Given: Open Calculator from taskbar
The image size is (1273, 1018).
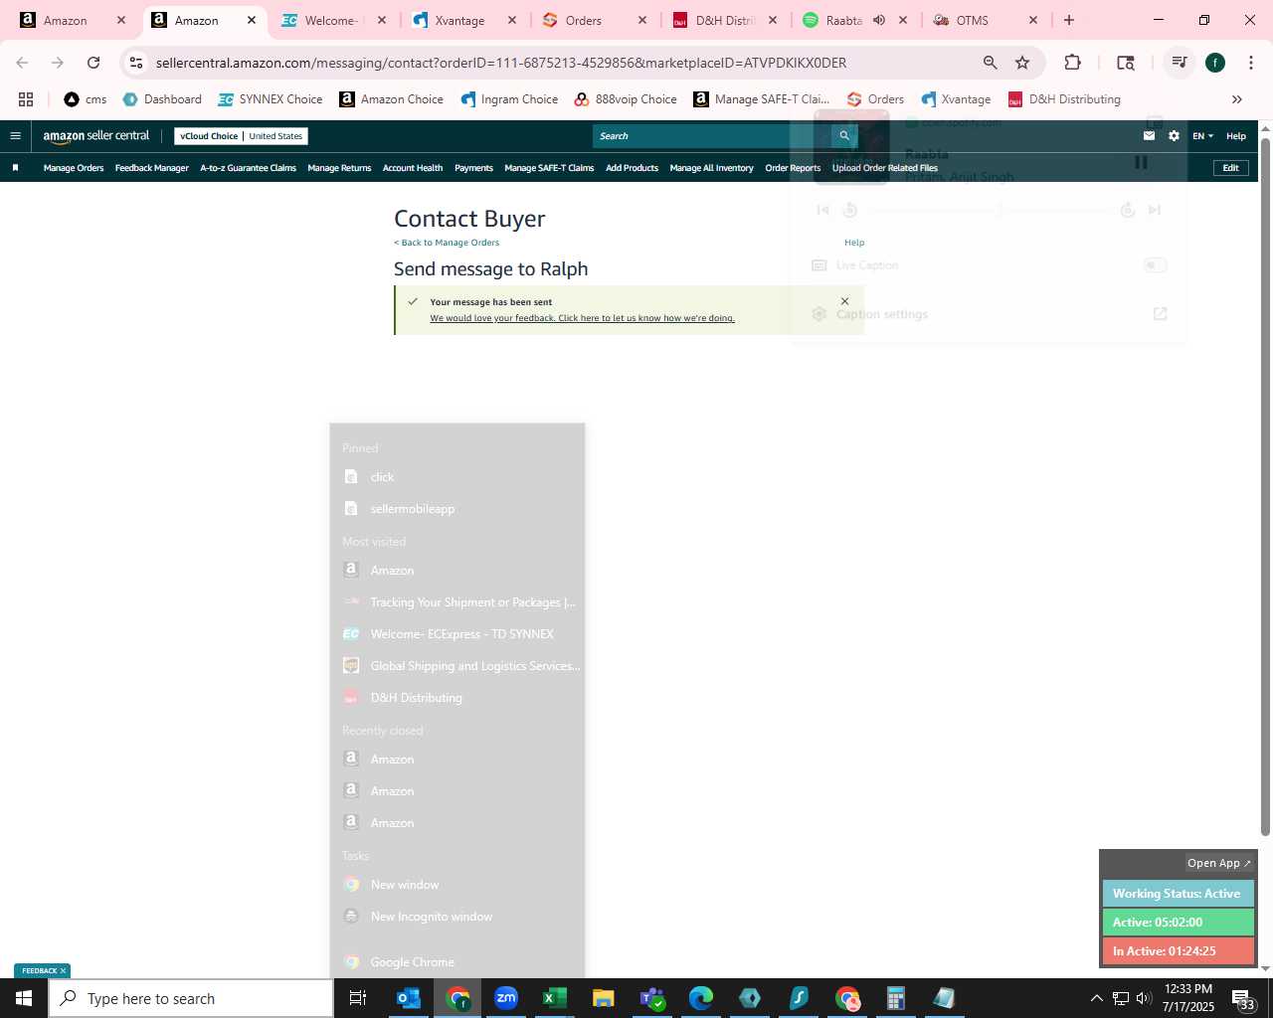Looking at the screenshot, I should [x=896, y=998].
